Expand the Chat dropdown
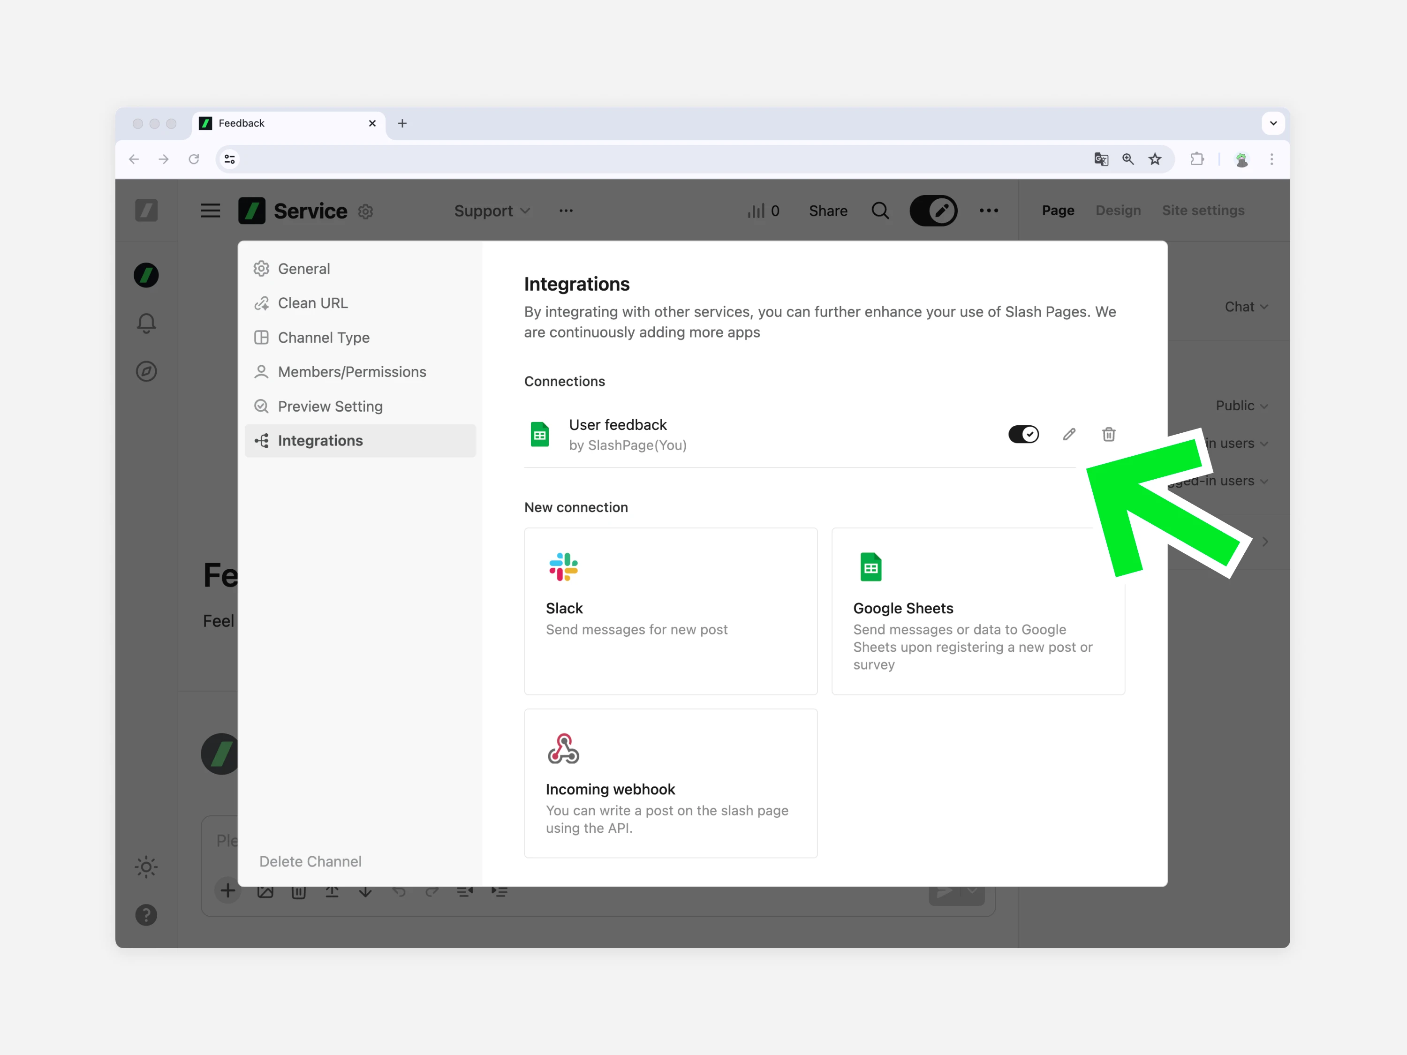The width and height of the screenshot is (1407, 1055). (1246, 307)
